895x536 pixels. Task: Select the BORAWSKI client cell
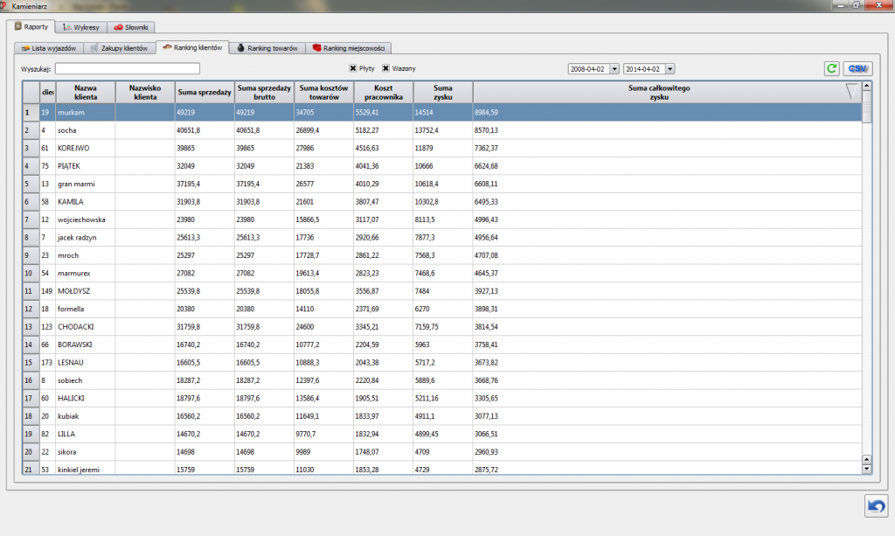pyautogui.click(x=86, y=345)
